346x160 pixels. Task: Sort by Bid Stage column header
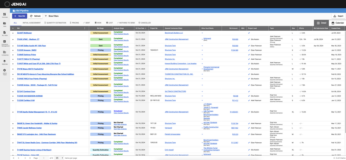[x=100, y=28]
